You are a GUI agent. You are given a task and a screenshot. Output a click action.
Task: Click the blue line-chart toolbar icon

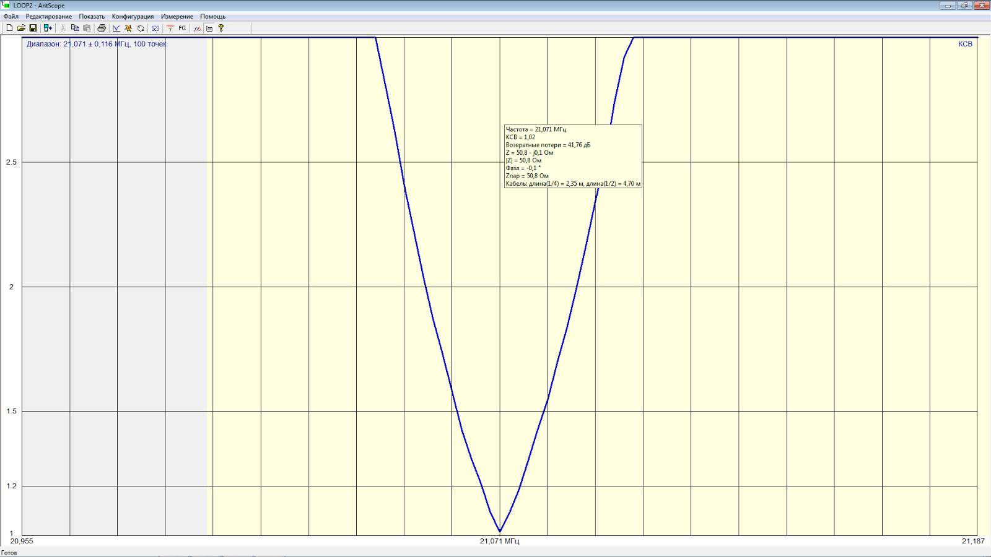116,28
